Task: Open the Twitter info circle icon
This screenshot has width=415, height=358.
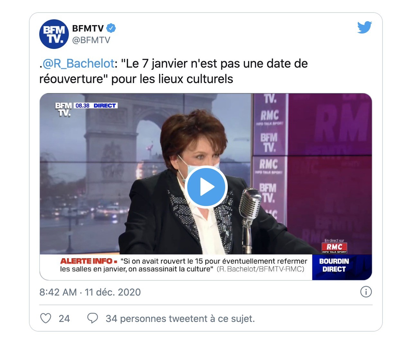Action: pos(366,292)
